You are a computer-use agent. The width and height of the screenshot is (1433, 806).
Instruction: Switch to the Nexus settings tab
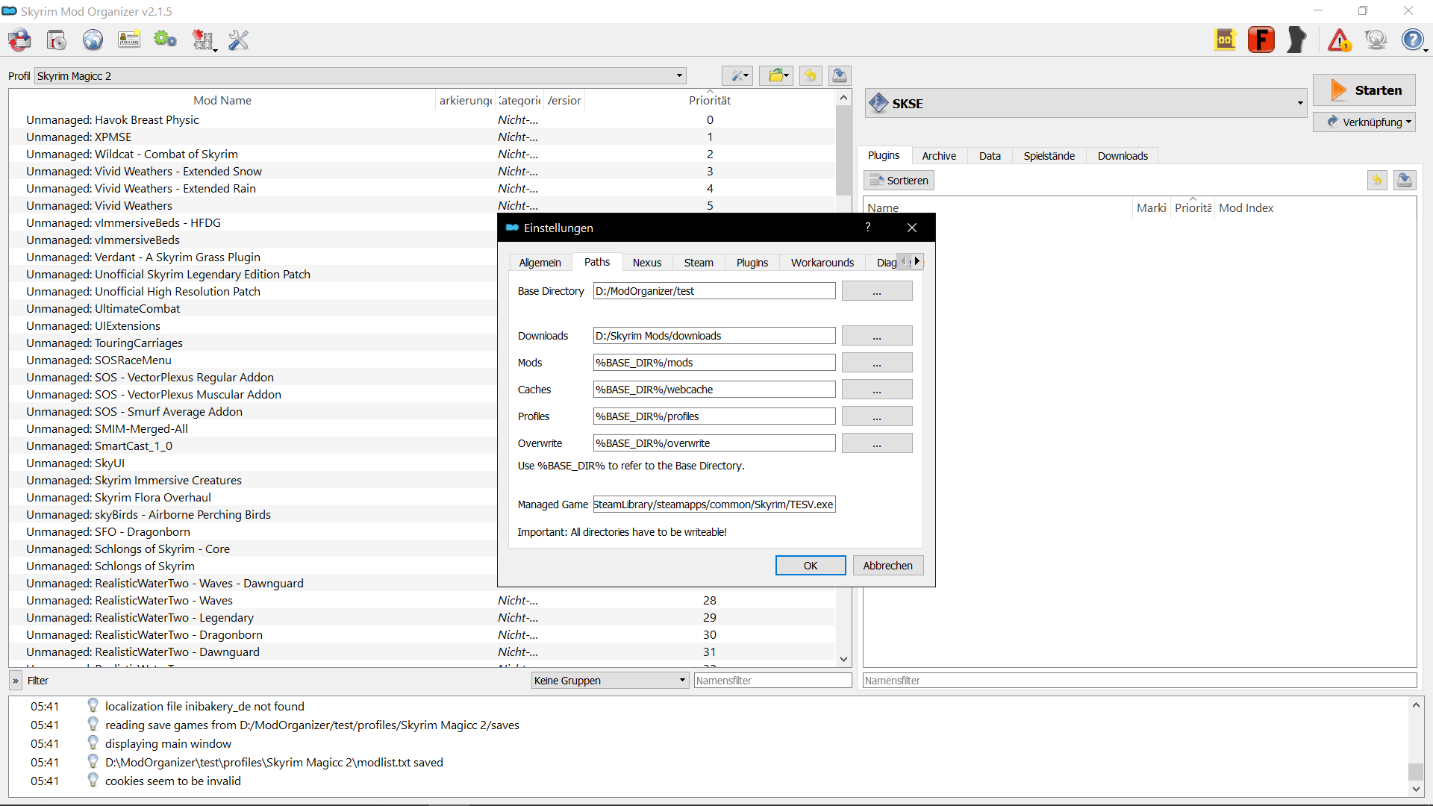(x=646, y=262)
